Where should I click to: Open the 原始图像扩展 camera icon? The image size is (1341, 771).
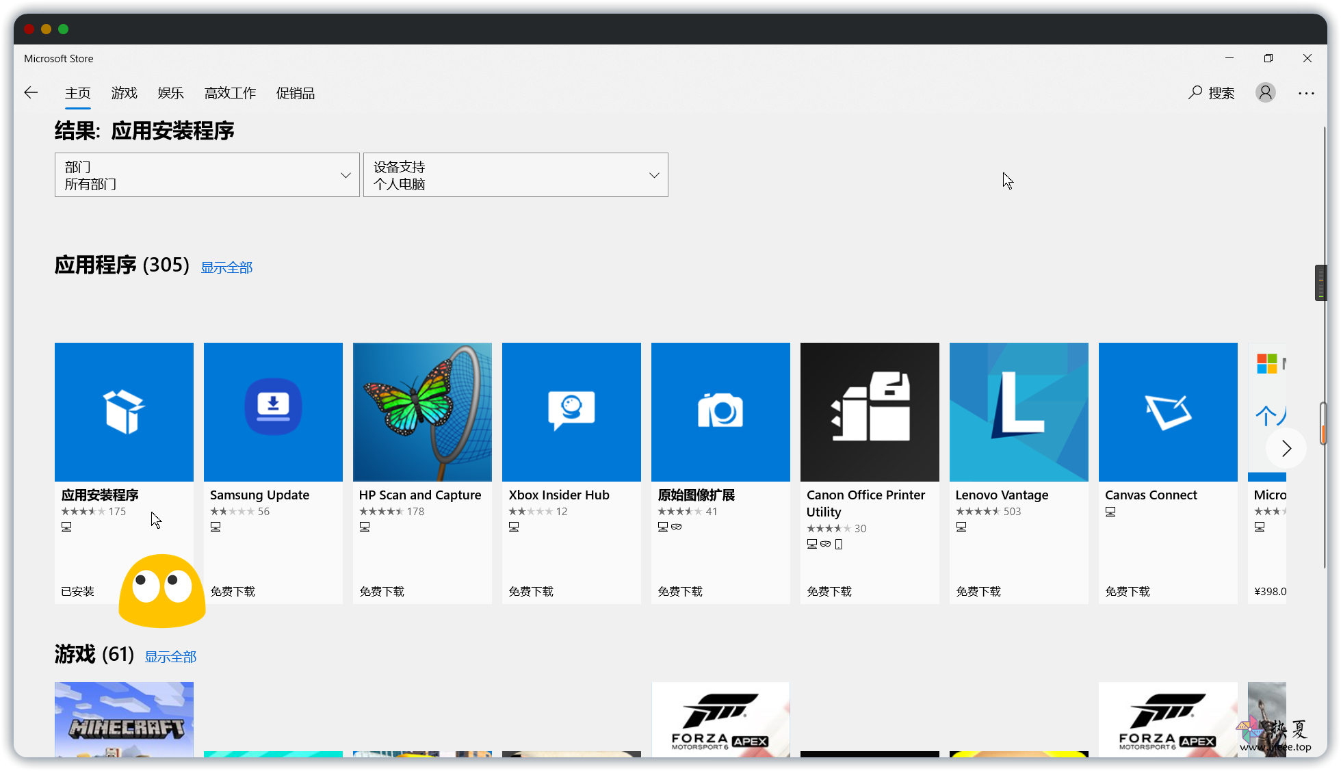coord(720,412)
